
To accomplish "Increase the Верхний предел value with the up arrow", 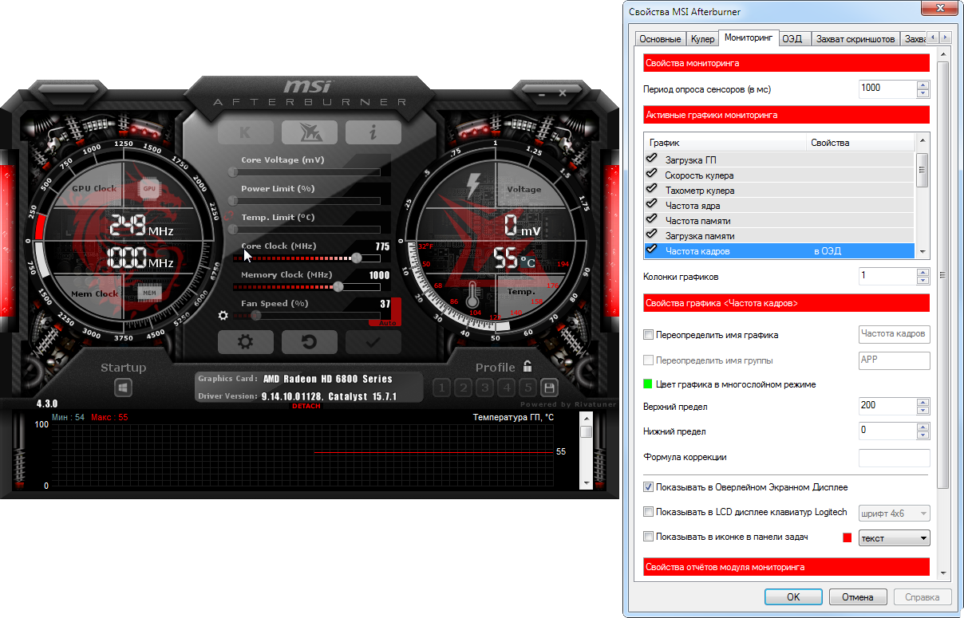I will point(923,402).
